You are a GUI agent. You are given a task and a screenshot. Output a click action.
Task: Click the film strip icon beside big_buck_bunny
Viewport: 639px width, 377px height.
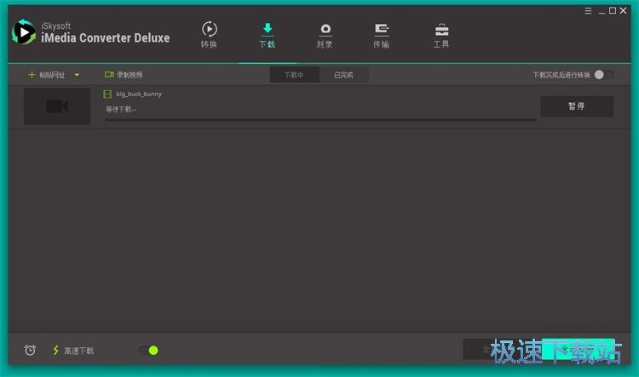pyautogui.click(x=107, y=94)
